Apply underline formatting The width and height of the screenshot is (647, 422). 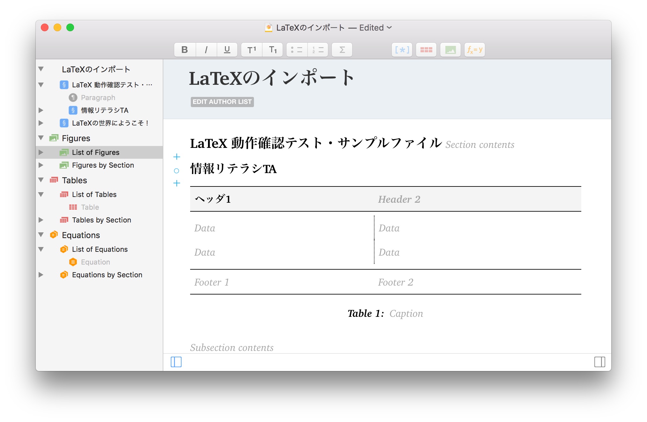[x=227, y=50]
